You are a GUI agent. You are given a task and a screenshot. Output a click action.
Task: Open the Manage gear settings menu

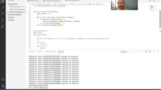(3, 86)
